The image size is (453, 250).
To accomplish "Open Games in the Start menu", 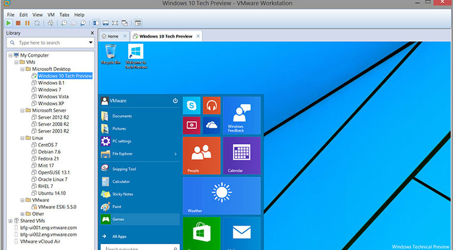I will [x=140, y=219].
